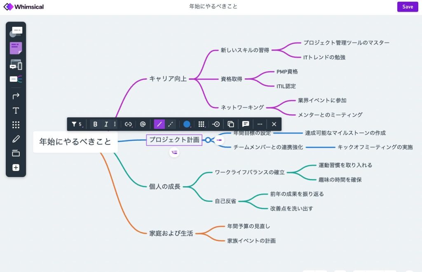Select the freehand pencil tool
Screen dimensions: 422x272
(16, 139)
